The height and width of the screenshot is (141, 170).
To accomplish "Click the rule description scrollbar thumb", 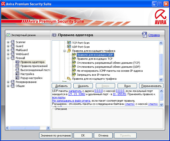I will pos(161,97).
